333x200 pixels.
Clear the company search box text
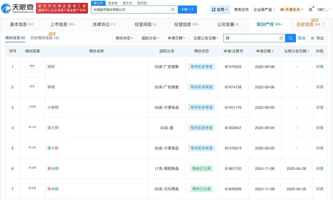coord(173,10)
